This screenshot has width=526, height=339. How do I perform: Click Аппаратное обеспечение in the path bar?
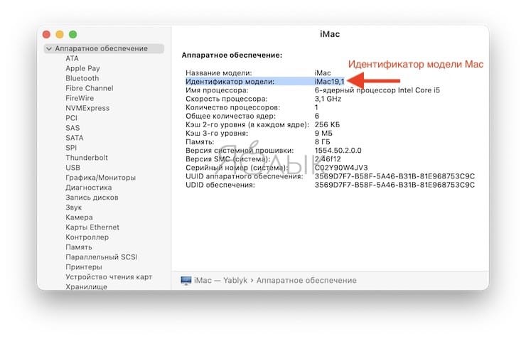306,280
